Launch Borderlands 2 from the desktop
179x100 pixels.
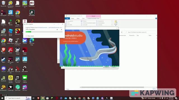[x=3, y=88]
